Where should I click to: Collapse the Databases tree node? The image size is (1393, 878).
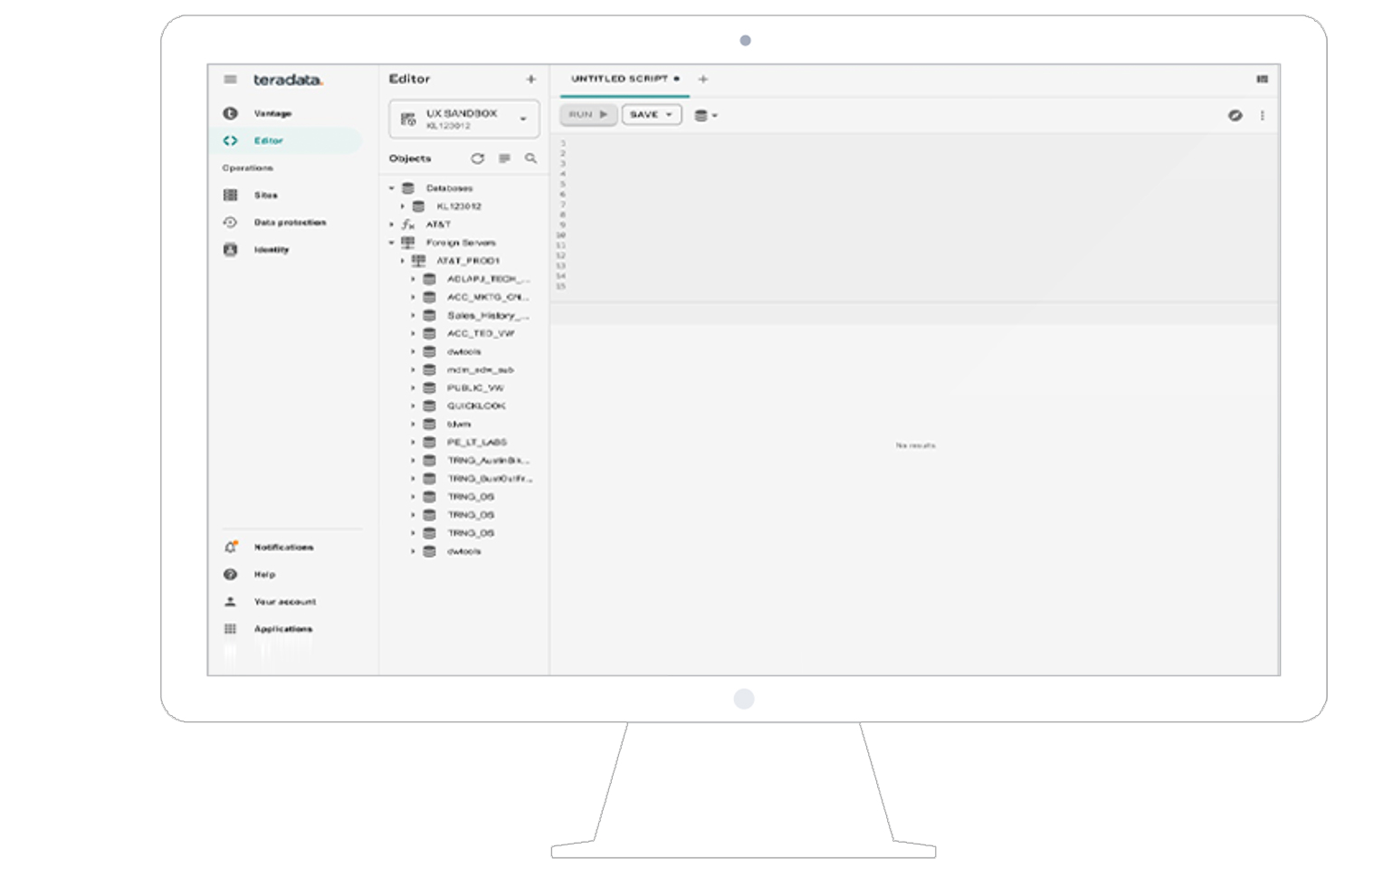(392, 188)
